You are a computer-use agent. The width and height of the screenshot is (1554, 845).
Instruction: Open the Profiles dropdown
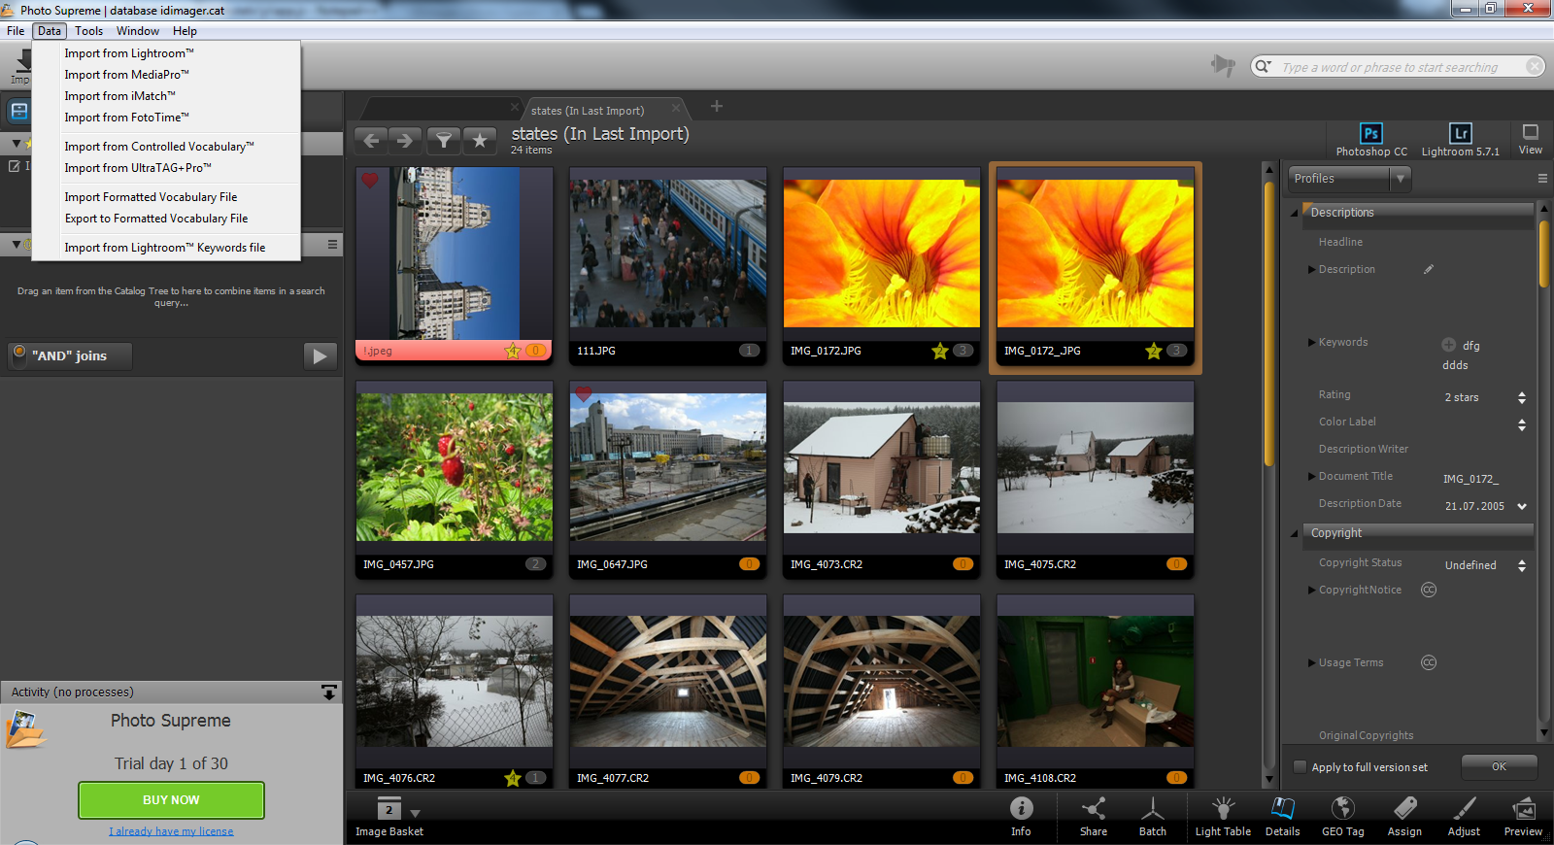pyautogui.click(x=1349, y=179)
